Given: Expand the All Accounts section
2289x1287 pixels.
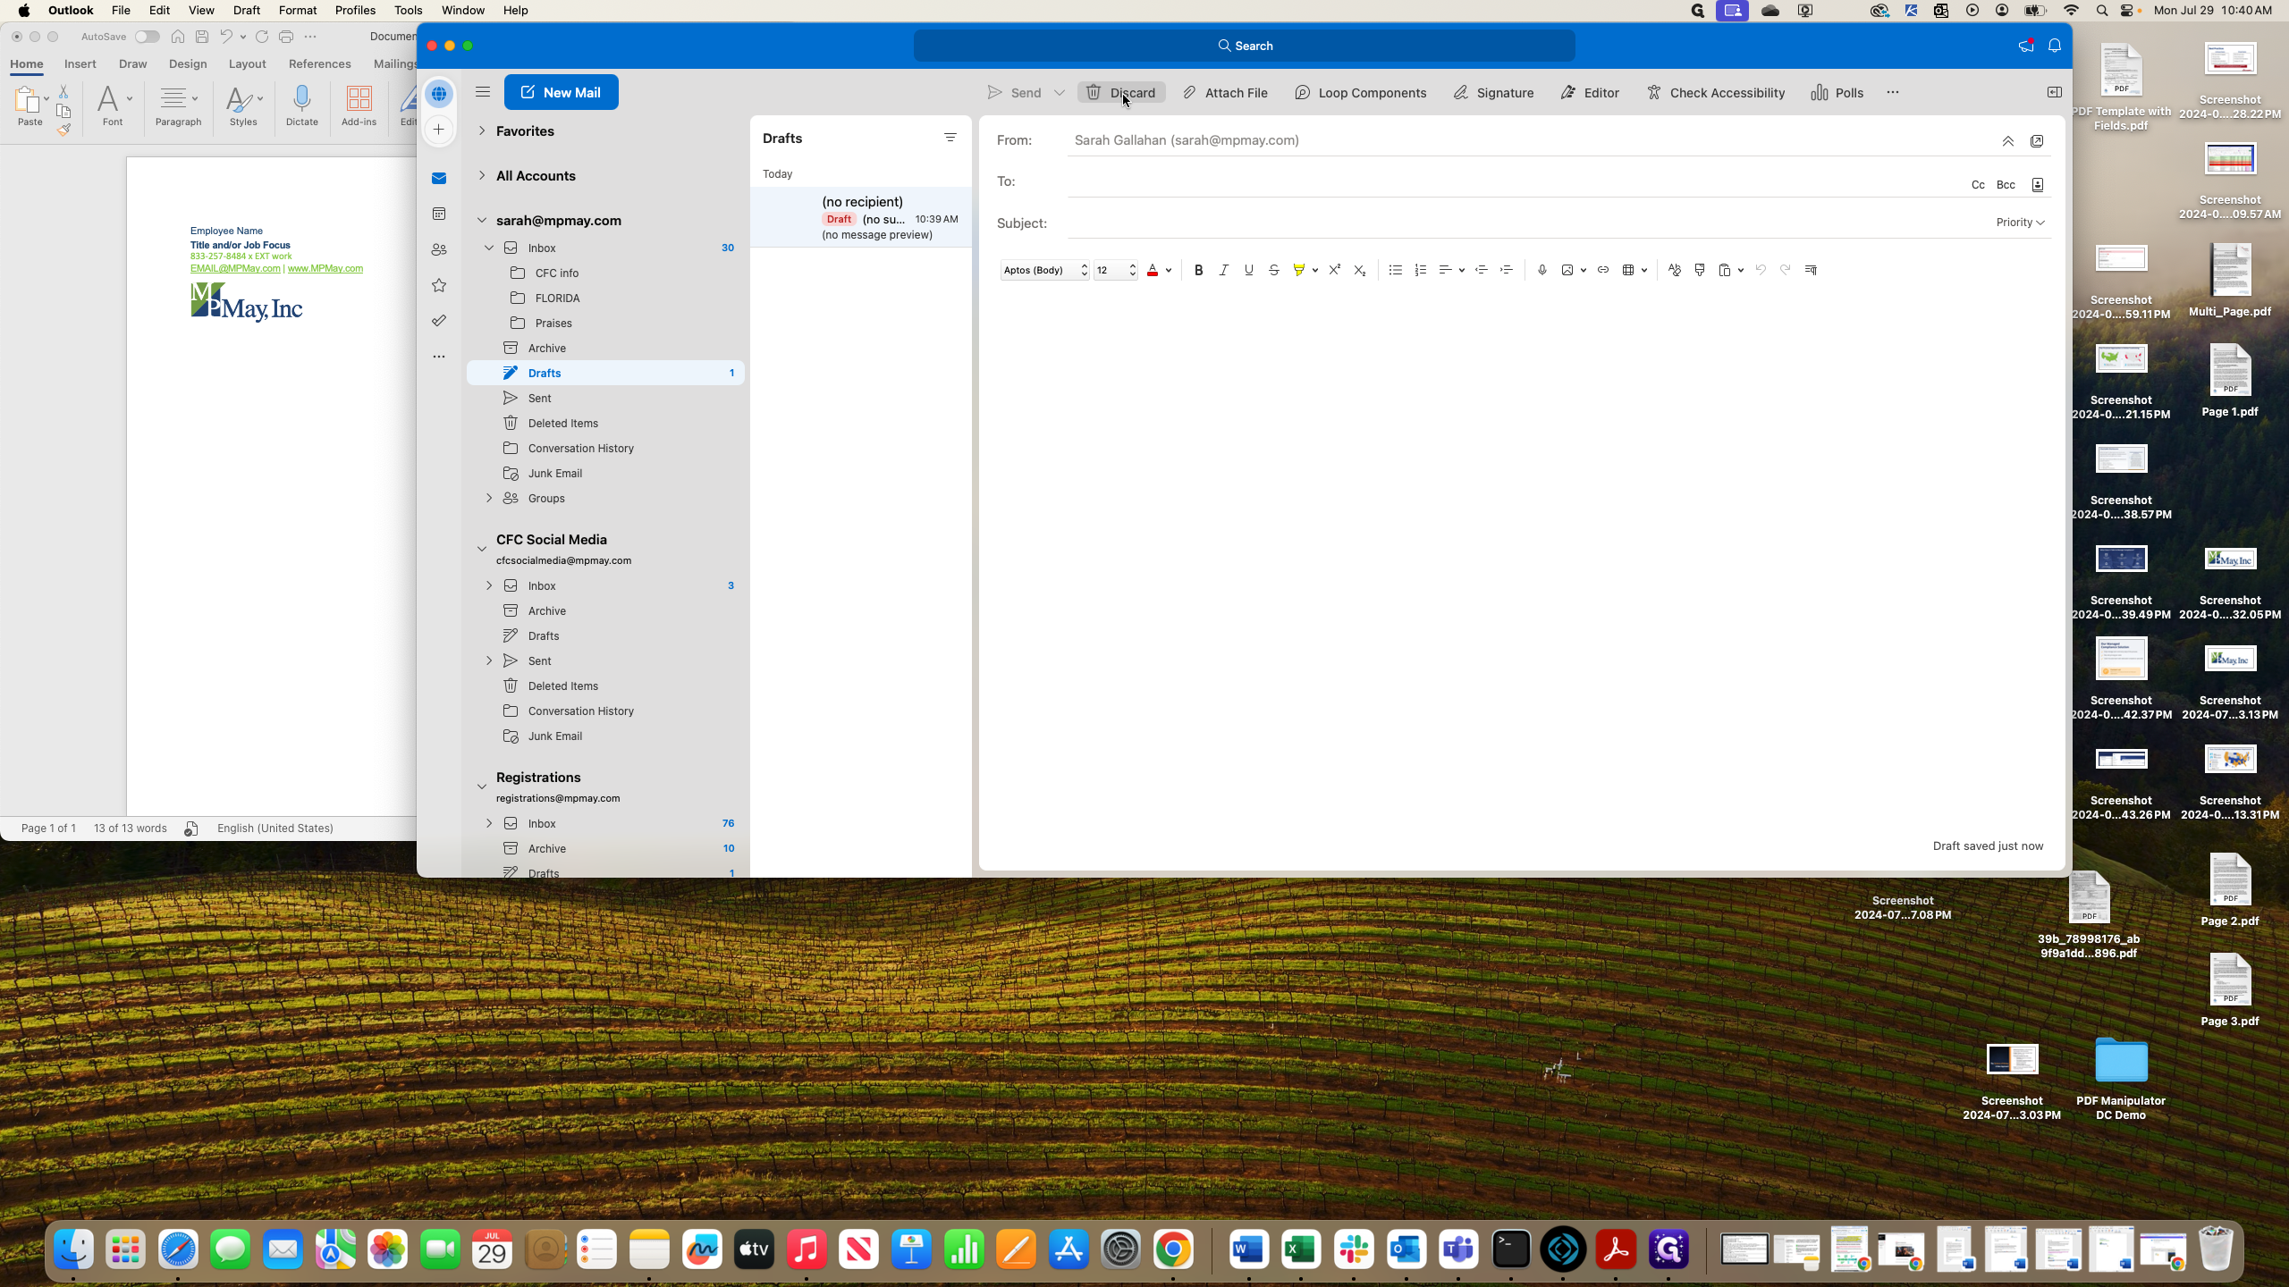Looking at the screenshot, I should pyautogui.click(x=482, y=176).
